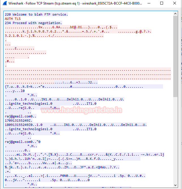The width and height of the screenshot is (182, 189).
Task: Click the '170913155249Z.' timestamp line
Action: coord(19,121)
